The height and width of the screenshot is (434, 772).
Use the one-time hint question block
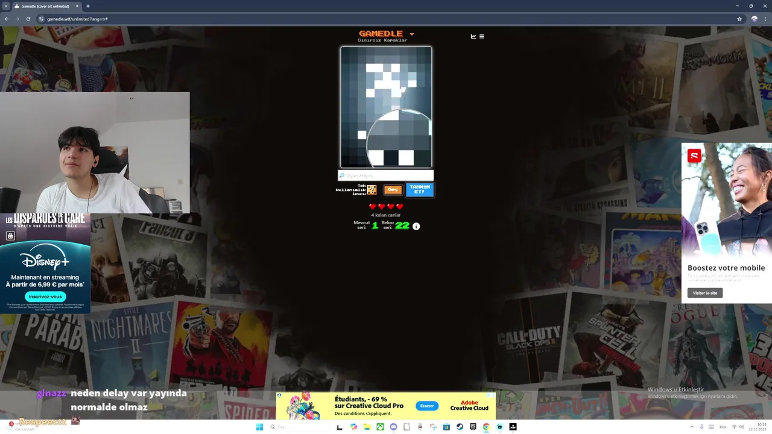click(372, 190)
